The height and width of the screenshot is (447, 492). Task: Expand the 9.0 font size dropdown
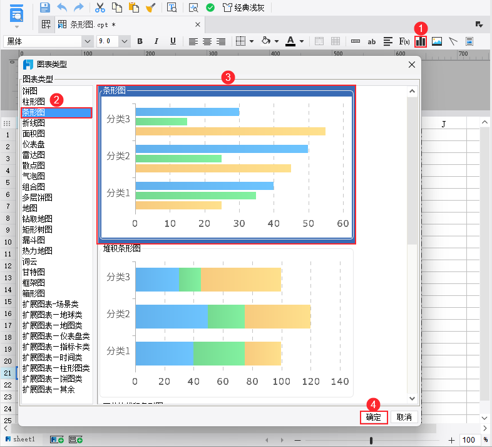[x=125, y=41]
